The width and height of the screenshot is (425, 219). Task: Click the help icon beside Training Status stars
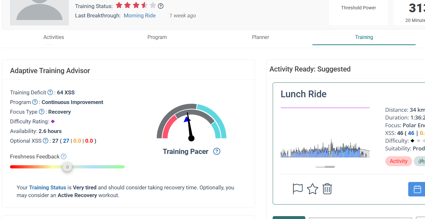click(x=161, y=6)
